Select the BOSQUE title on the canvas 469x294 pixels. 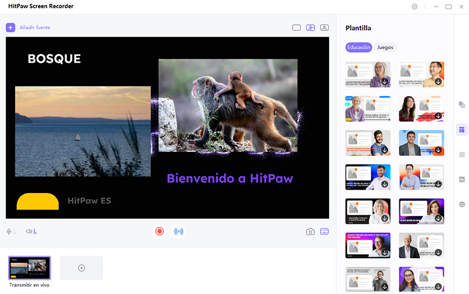54,59
